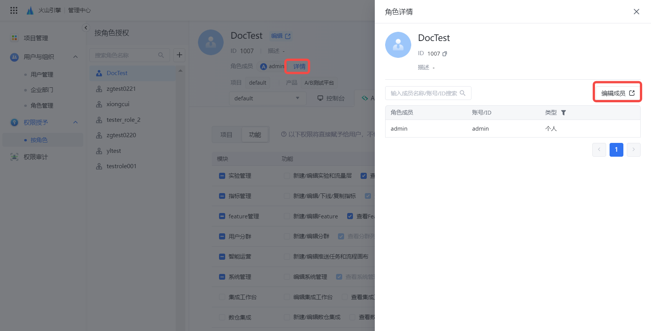Open 角色管理 in the sidebar
This screenshot has width=651, height=331.
[x=42, y=106]
